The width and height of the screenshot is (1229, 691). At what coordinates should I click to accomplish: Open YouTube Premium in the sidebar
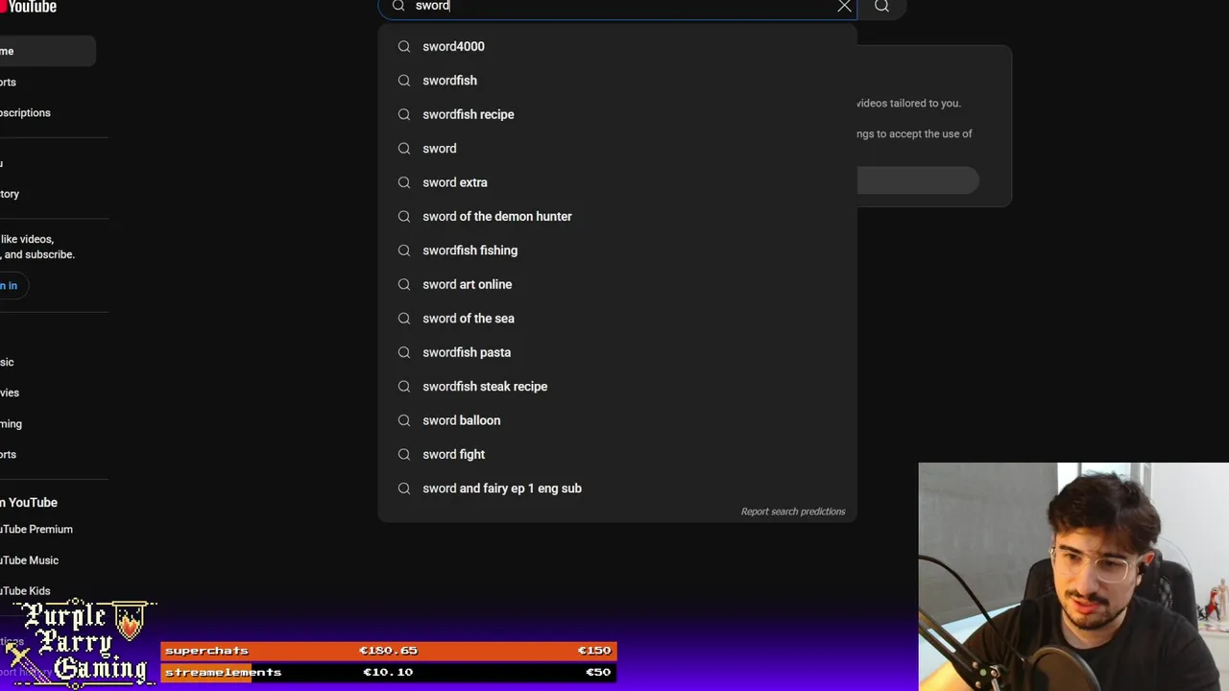point(36,530)
